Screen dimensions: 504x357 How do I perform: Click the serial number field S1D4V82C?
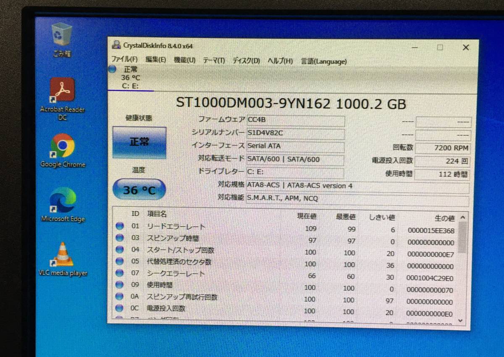[x=296, y=134]
